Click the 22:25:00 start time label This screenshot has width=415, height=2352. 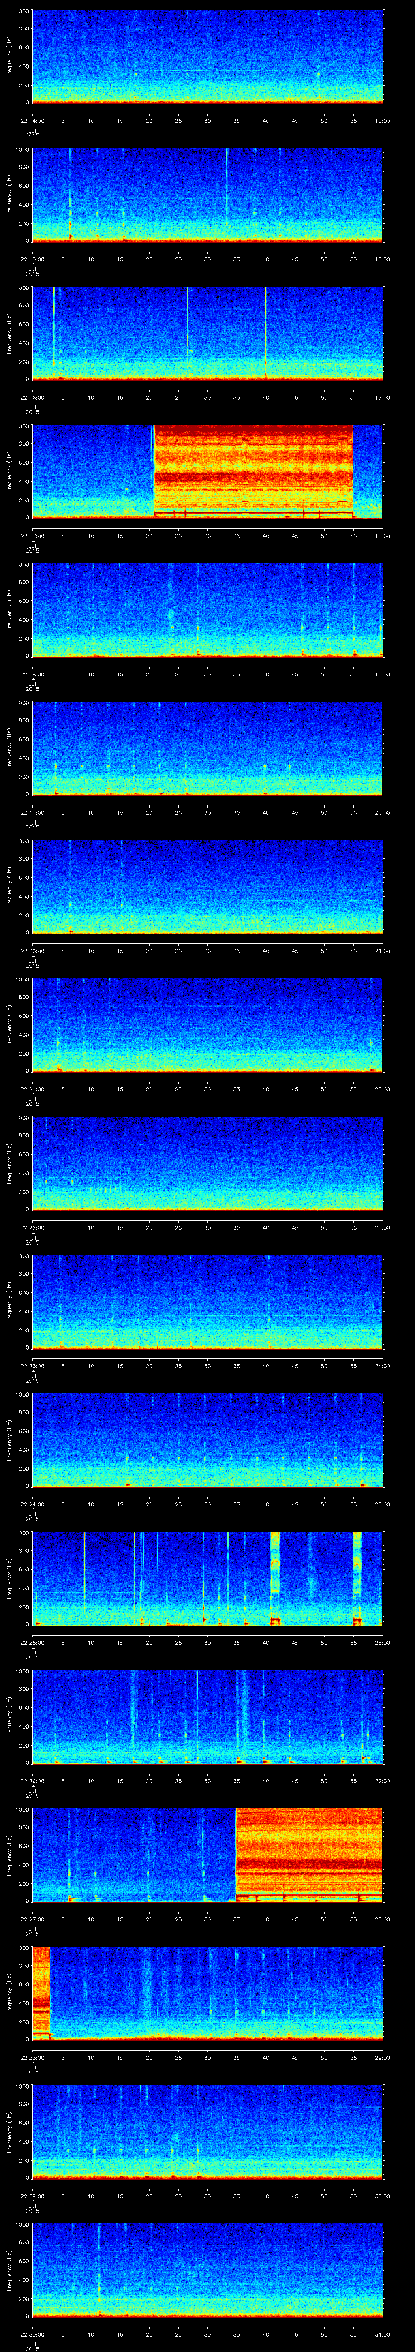(32, 1642)
